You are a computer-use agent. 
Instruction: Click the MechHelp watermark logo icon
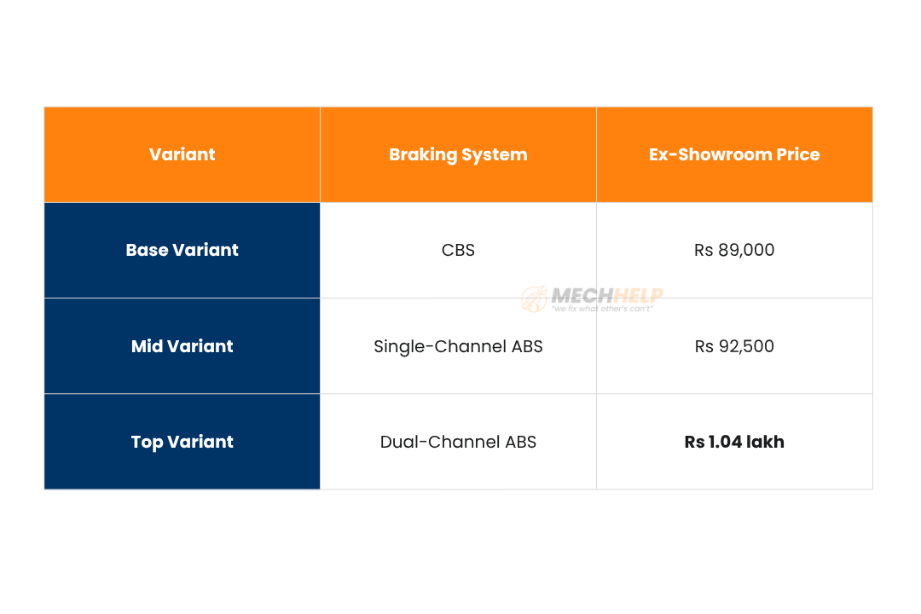click(x=535, y=298)
